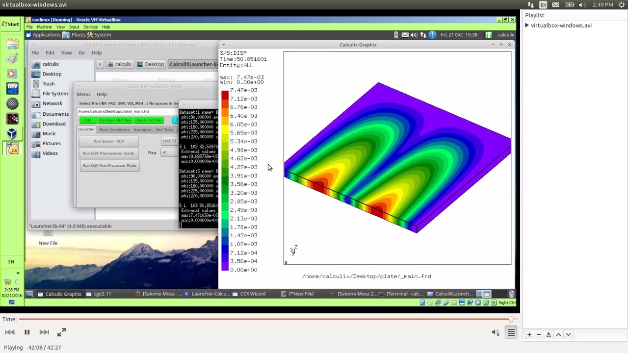Open the guest System menu
The image size is (628, 353).
99,35
